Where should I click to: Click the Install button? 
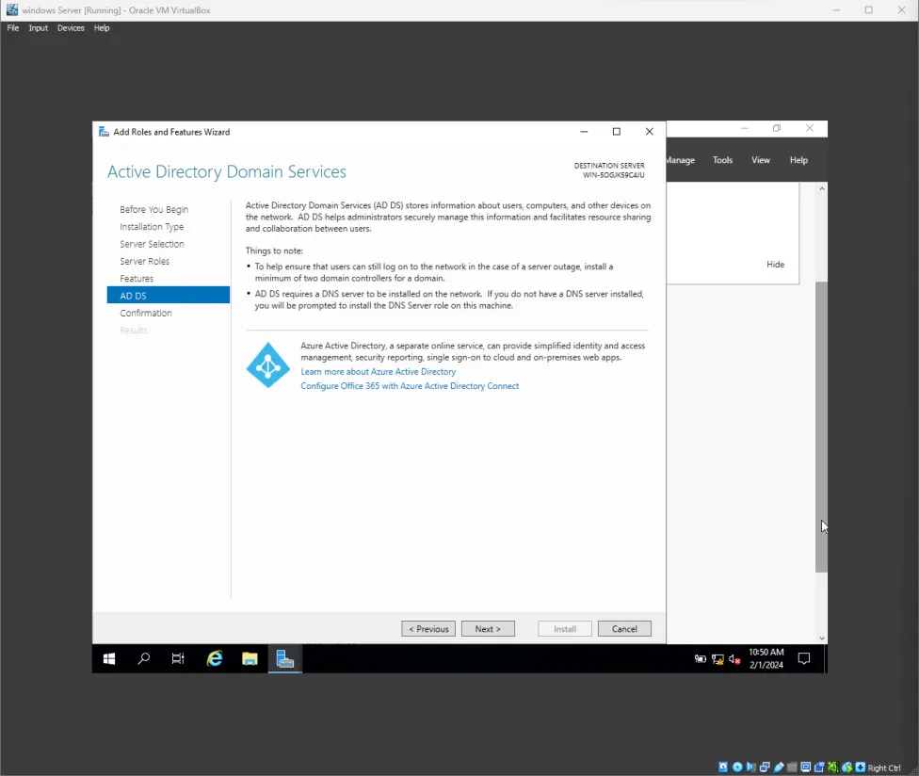coord(565,629)
